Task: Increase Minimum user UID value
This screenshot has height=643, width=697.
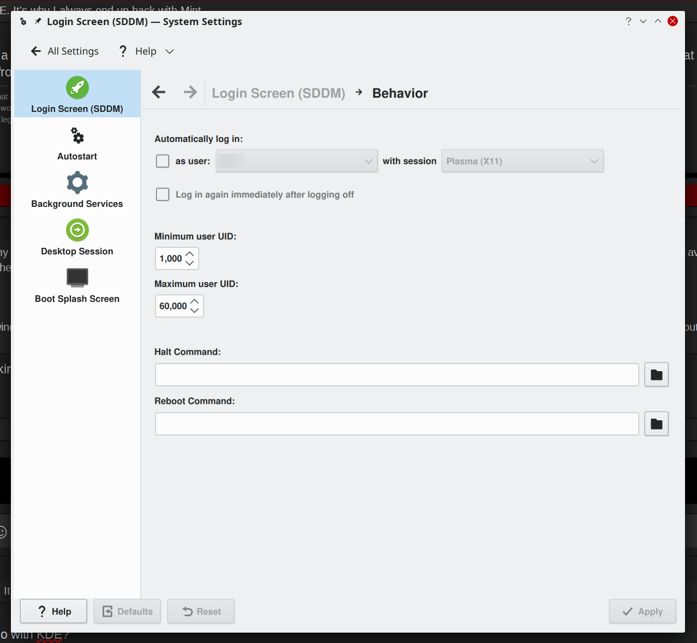Action: pos(190,254)
